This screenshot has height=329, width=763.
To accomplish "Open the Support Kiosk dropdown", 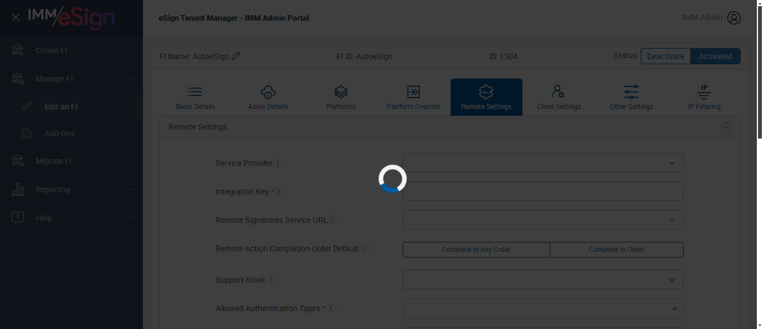I will point(543,280).
